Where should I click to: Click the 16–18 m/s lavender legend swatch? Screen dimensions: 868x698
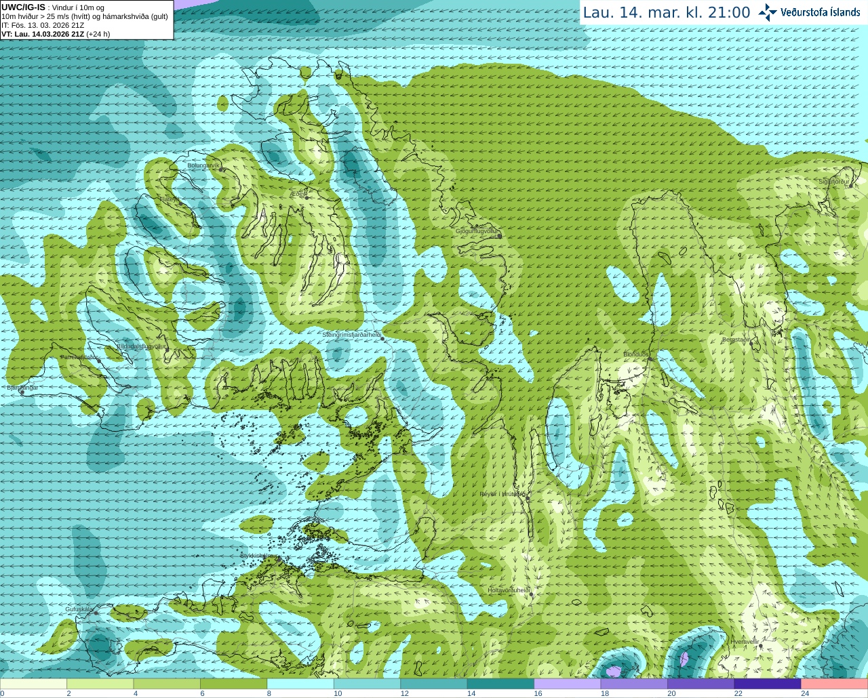(568, 684)
